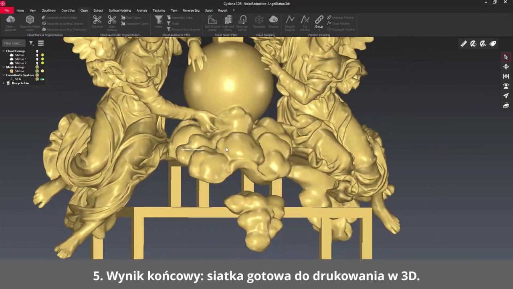
Task: Click the Inspection Value filter
Action: tap(180, 18)
